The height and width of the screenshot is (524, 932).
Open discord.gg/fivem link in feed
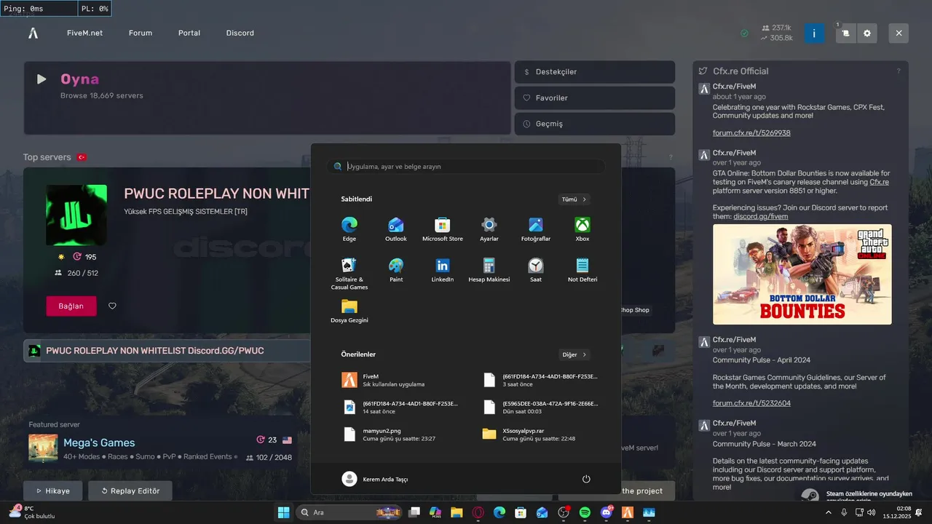760,216
